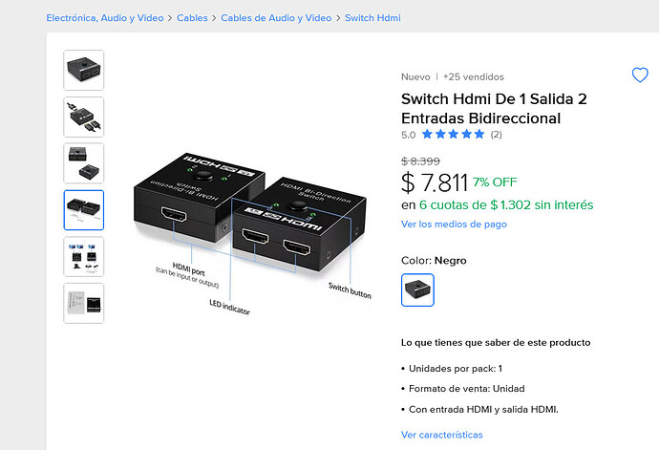Image resolution: width=659 pixels, height=450 pixels.
Task: Open the (2) reviews count
Action: coord(497,135)
